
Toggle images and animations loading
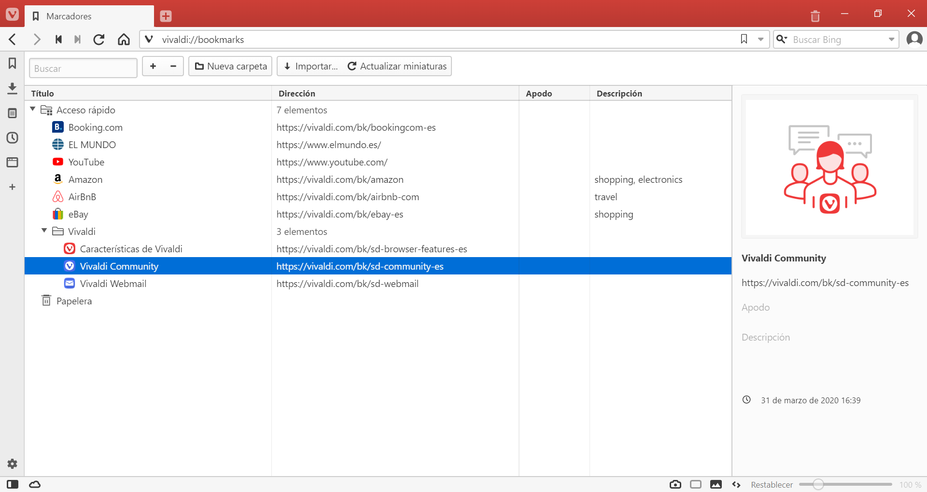[716, 484]
